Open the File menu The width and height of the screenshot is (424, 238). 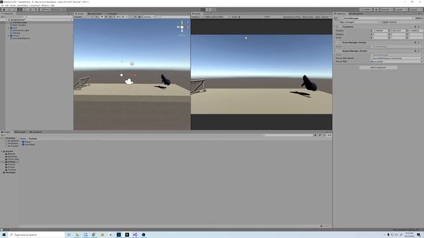point(3,5)
